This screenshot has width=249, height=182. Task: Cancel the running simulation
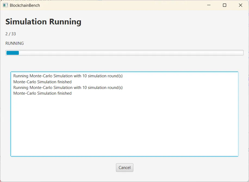click(x=124, y=168)
